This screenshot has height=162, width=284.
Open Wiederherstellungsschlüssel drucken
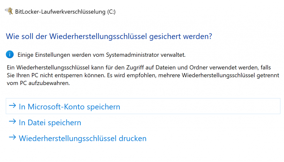82,138
